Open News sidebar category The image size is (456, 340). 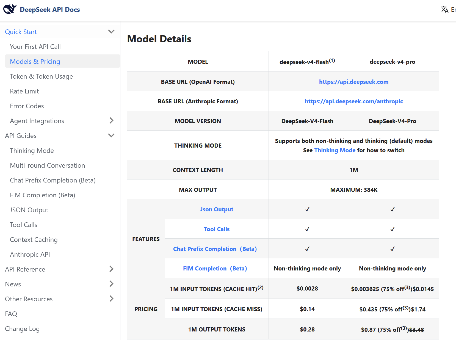[x=13, y=284]
